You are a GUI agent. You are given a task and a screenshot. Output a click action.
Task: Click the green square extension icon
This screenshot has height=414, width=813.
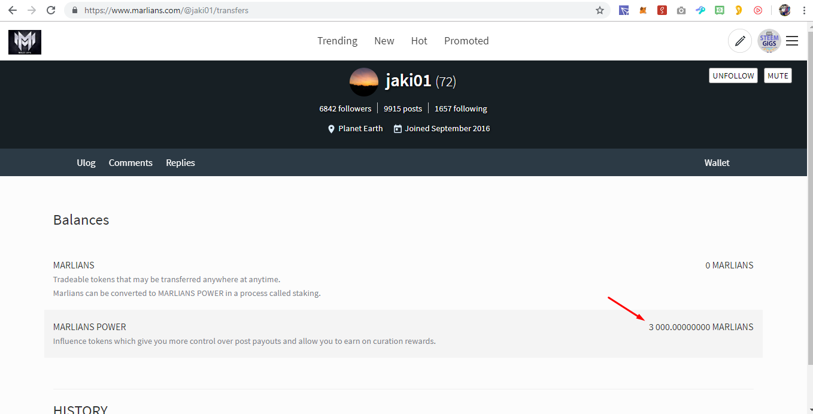click(720, 10)
